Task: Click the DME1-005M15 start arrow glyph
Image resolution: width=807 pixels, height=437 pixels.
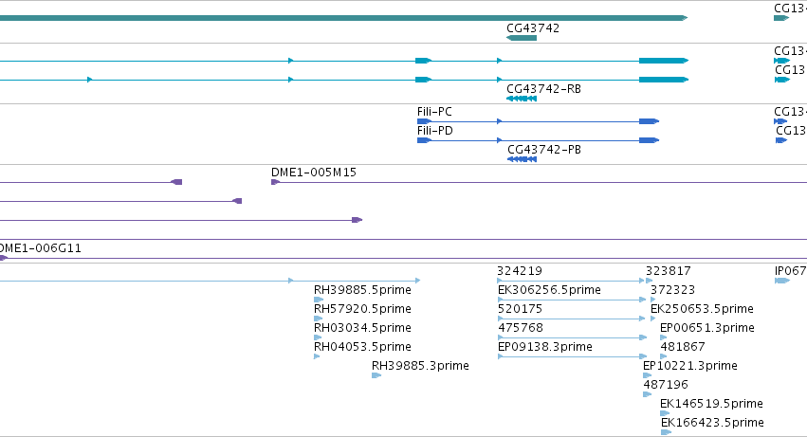Action: [x=275, y=182]
